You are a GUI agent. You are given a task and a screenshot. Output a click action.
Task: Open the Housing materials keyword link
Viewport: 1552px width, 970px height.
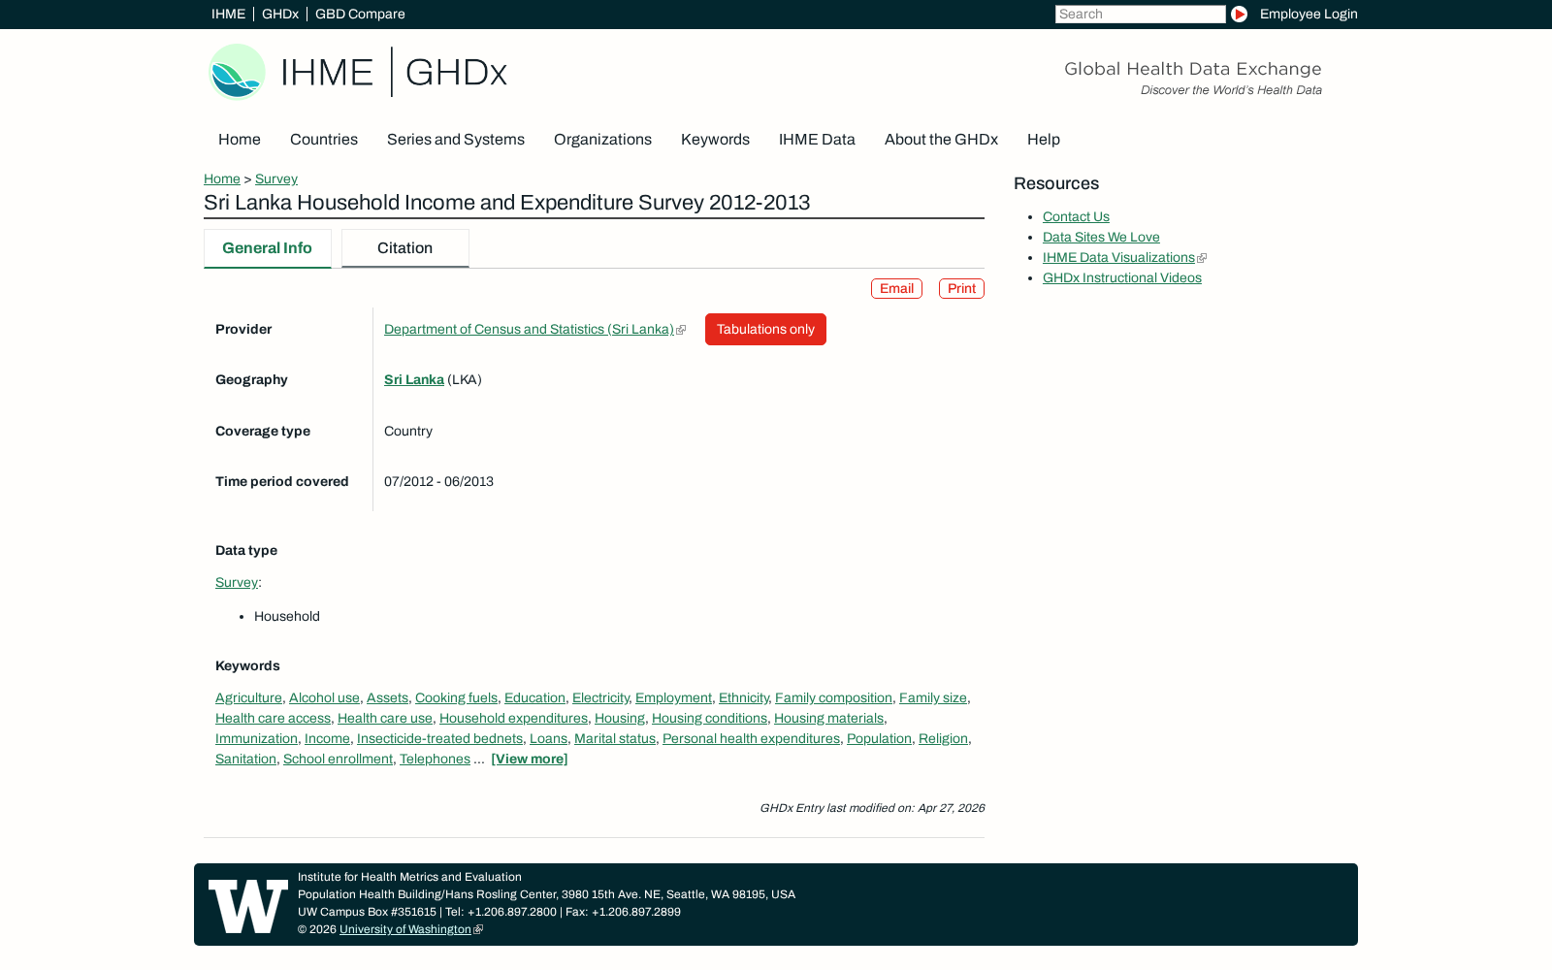(828, 719)
